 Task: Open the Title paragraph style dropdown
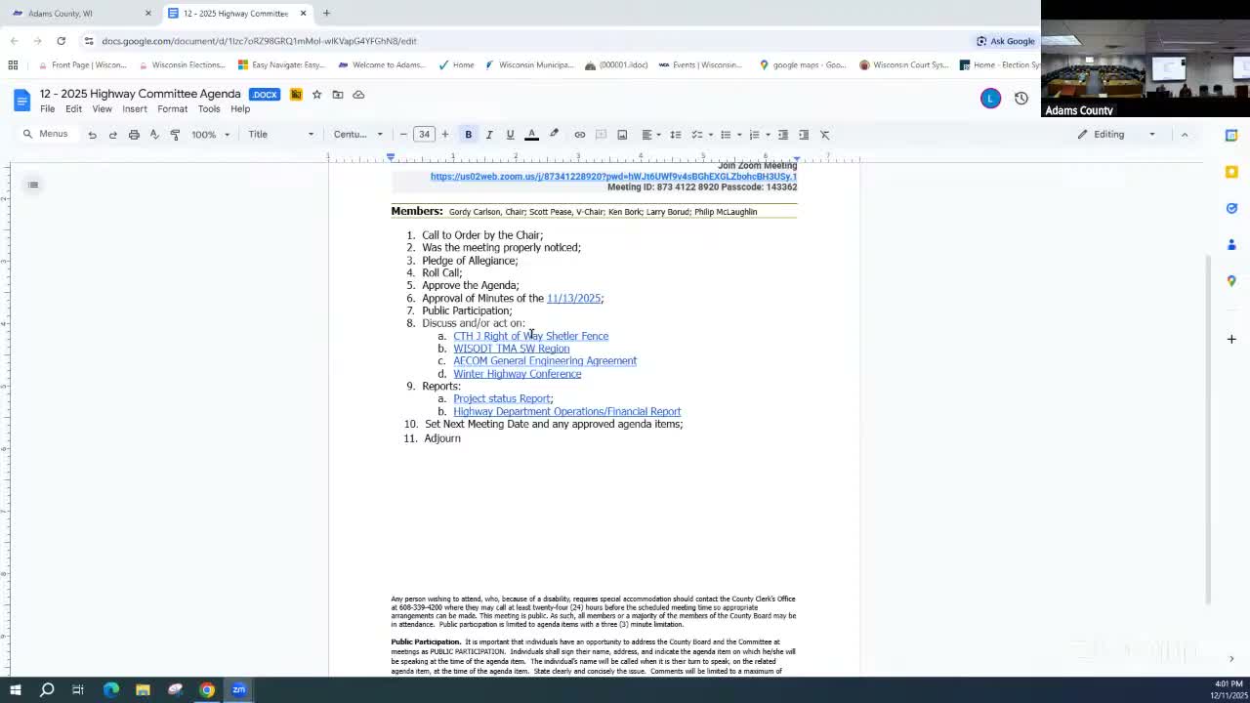[x=280, y=135]
